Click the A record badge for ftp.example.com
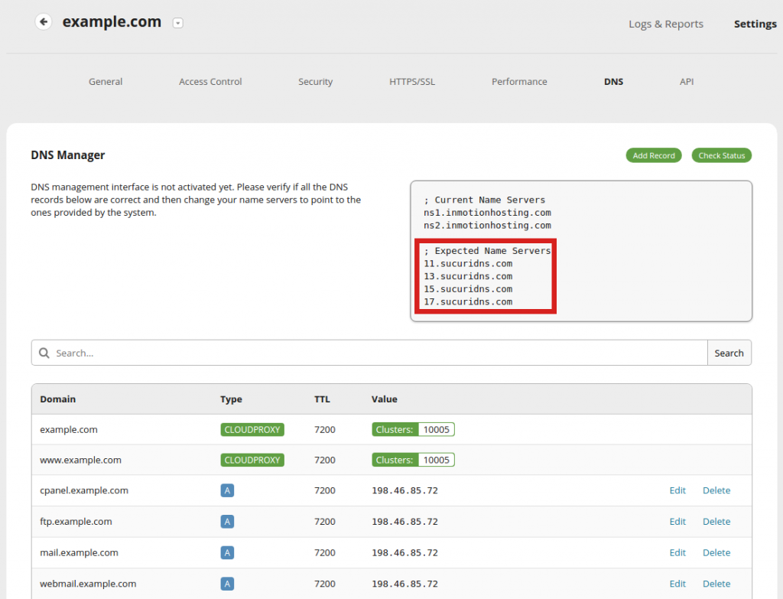Viewport: 783px width, 599px height. pyautogui.click(x=227, y=521)
